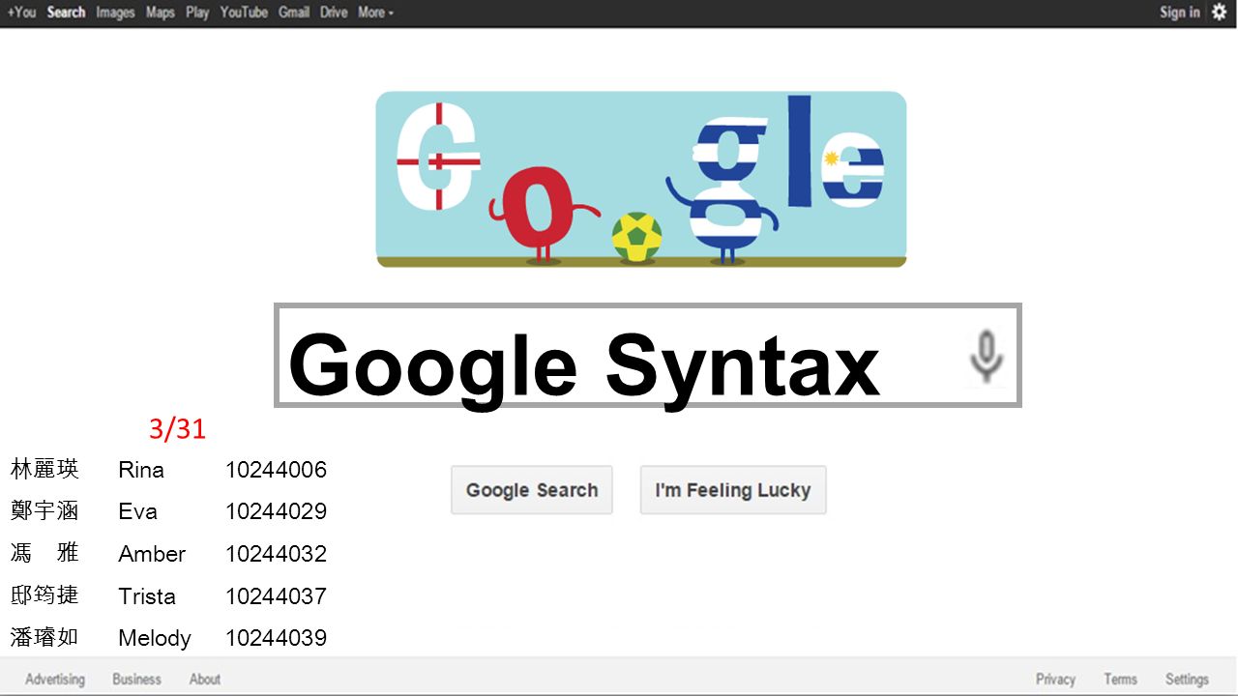1238x696 pixels.
Task: Click the Chinese name next to Amber
Action: tap(44, 553)
